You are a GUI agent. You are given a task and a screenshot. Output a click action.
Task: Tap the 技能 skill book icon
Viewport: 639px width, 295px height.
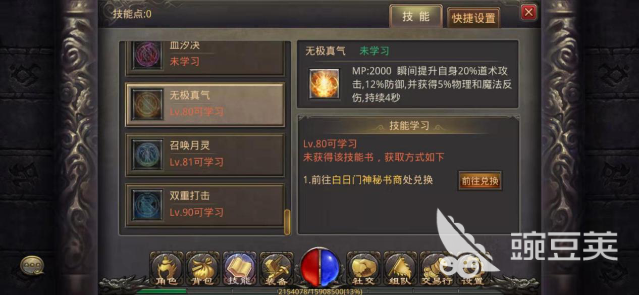239,269
